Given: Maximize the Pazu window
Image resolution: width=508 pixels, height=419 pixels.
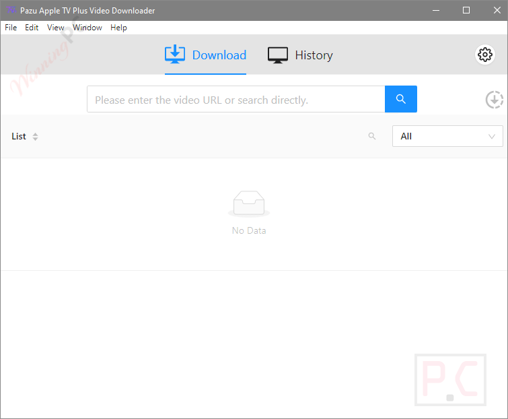Looking at the screenshot, I should pyautogui.click(x=466, y=10).
